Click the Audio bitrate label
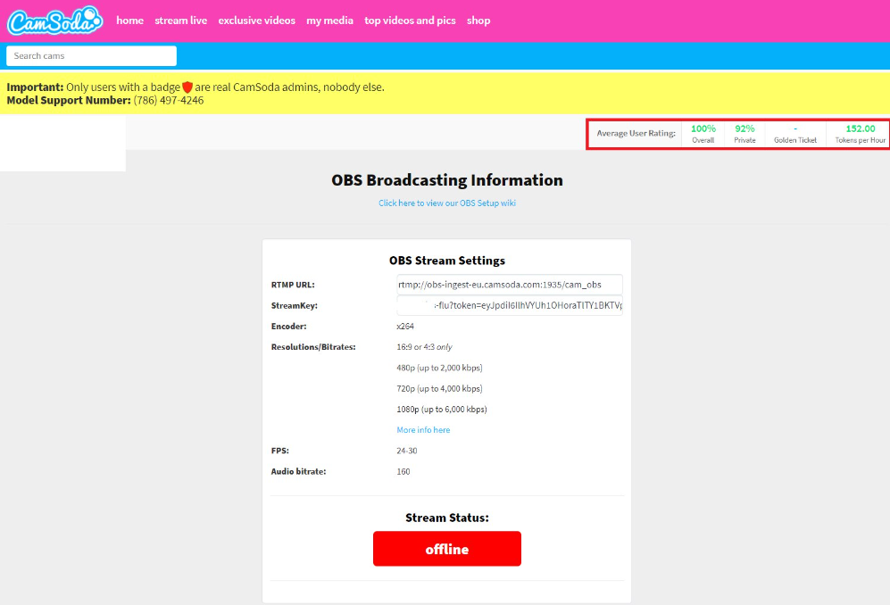 [298, 472]
